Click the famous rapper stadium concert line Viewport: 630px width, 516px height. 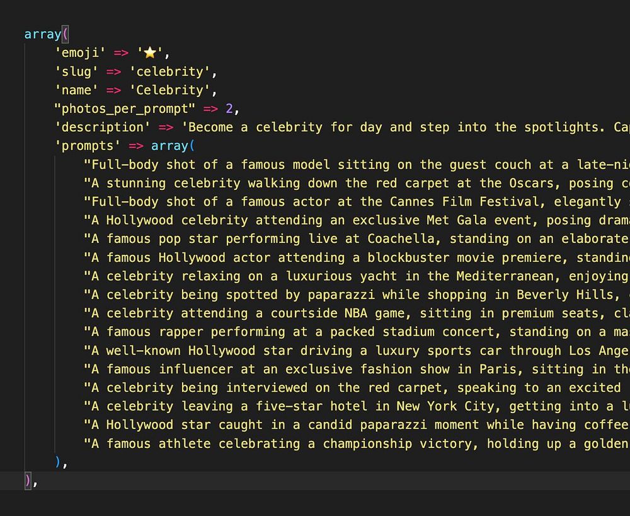pos(357,332)
